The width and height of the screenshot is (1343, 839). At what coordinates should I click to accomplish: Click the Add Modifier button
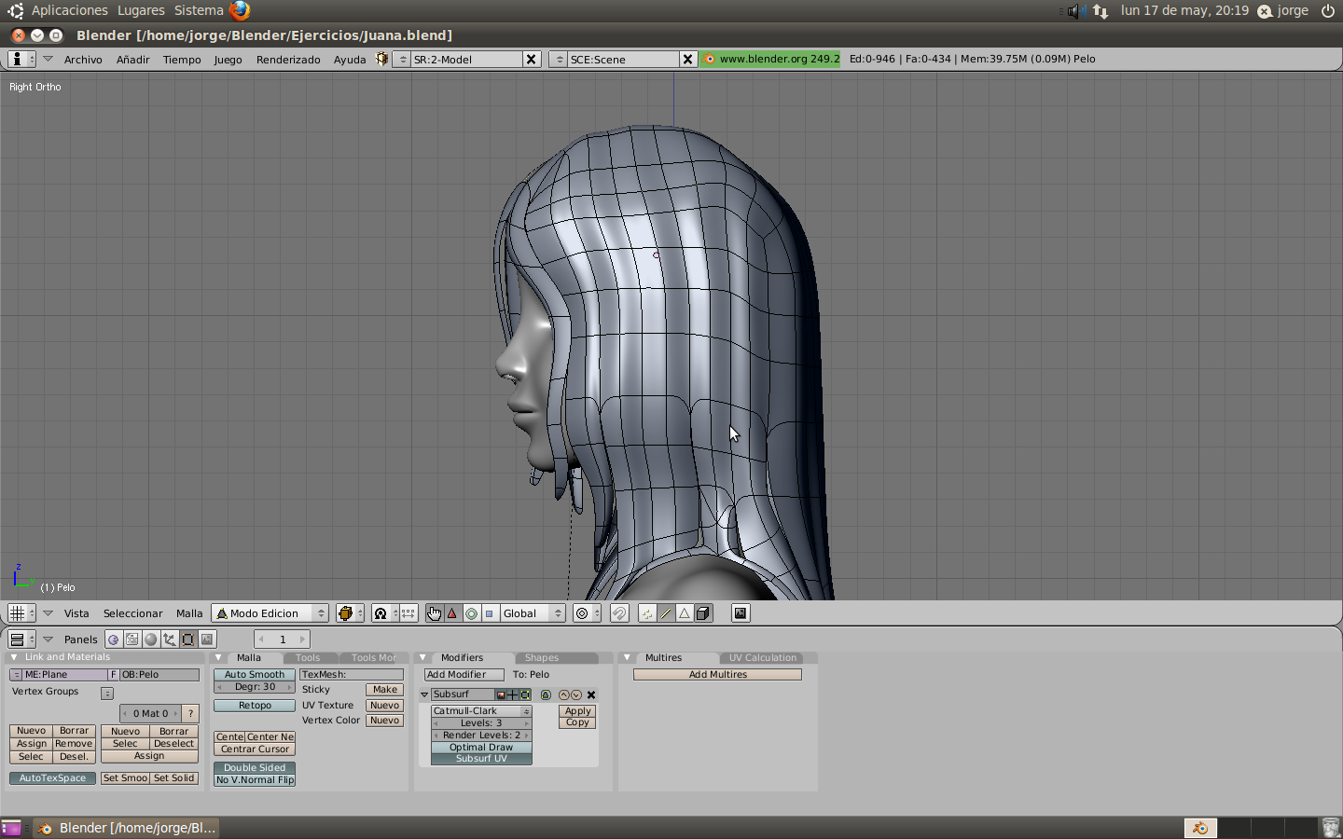tap(464, 674)
